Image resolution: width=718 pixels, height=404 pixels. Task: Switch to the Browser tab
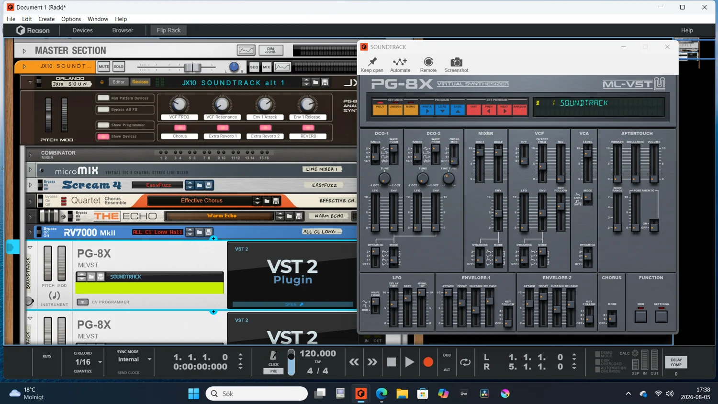pyautogui.click(x=123, y=30)
